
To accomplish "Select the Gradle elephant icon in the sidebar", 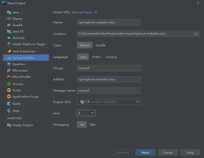I will pos(9,25).
